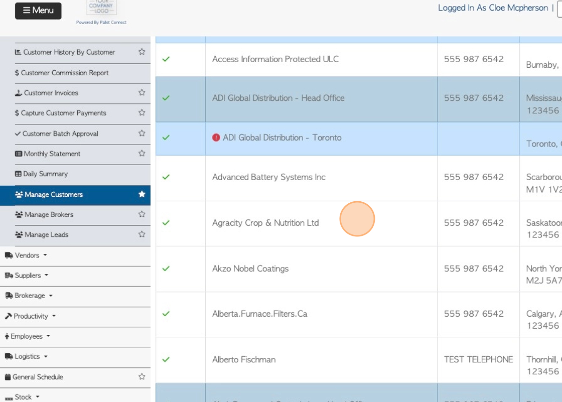
Task: Click red alert icon beside ADI Toronto
Action: click(216, 138)
